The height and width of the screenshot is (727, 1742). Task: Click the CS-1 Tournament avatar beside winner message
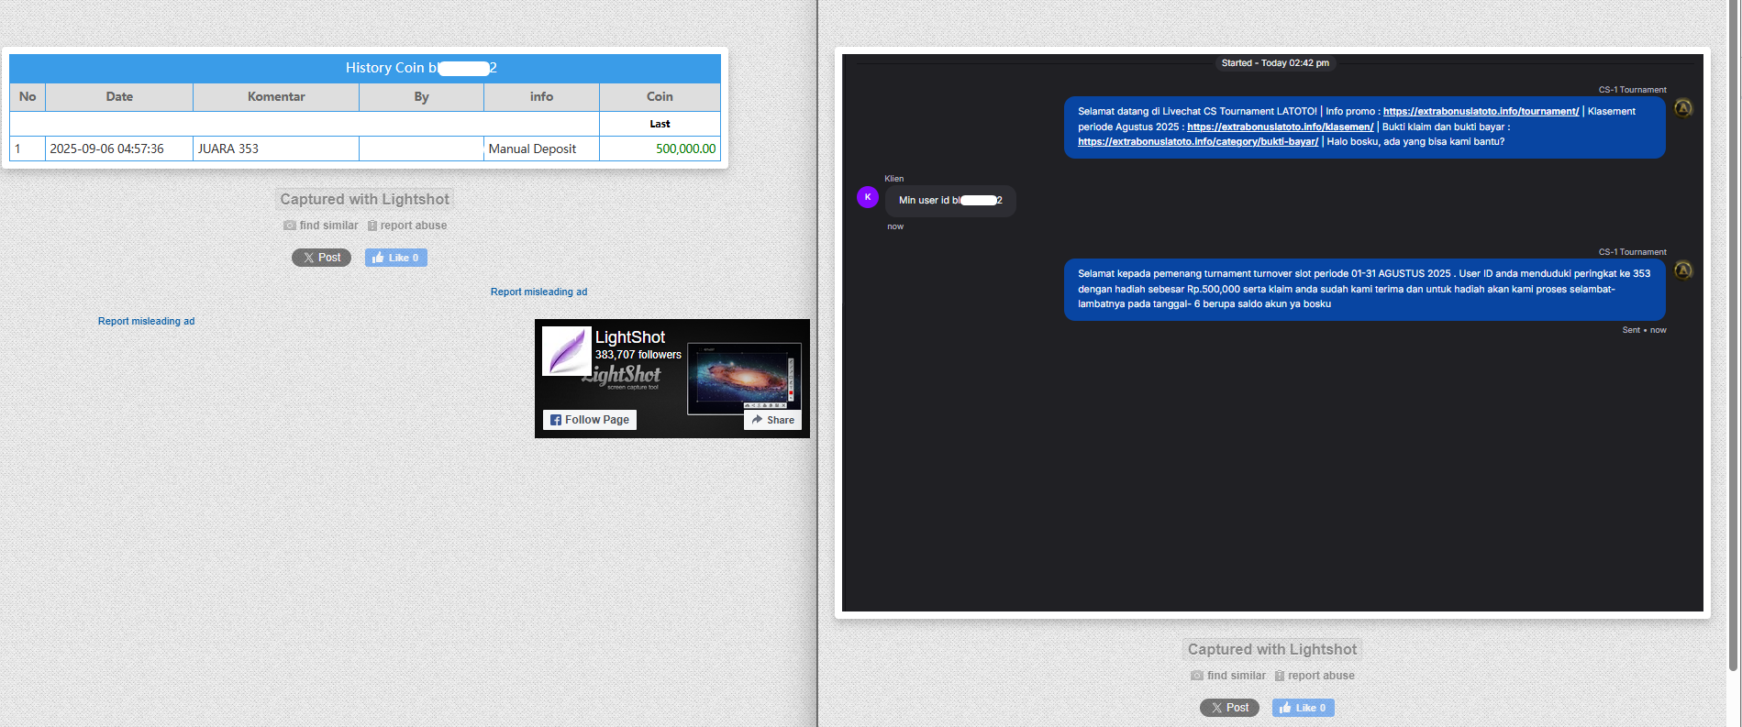tap(1683, 270)
